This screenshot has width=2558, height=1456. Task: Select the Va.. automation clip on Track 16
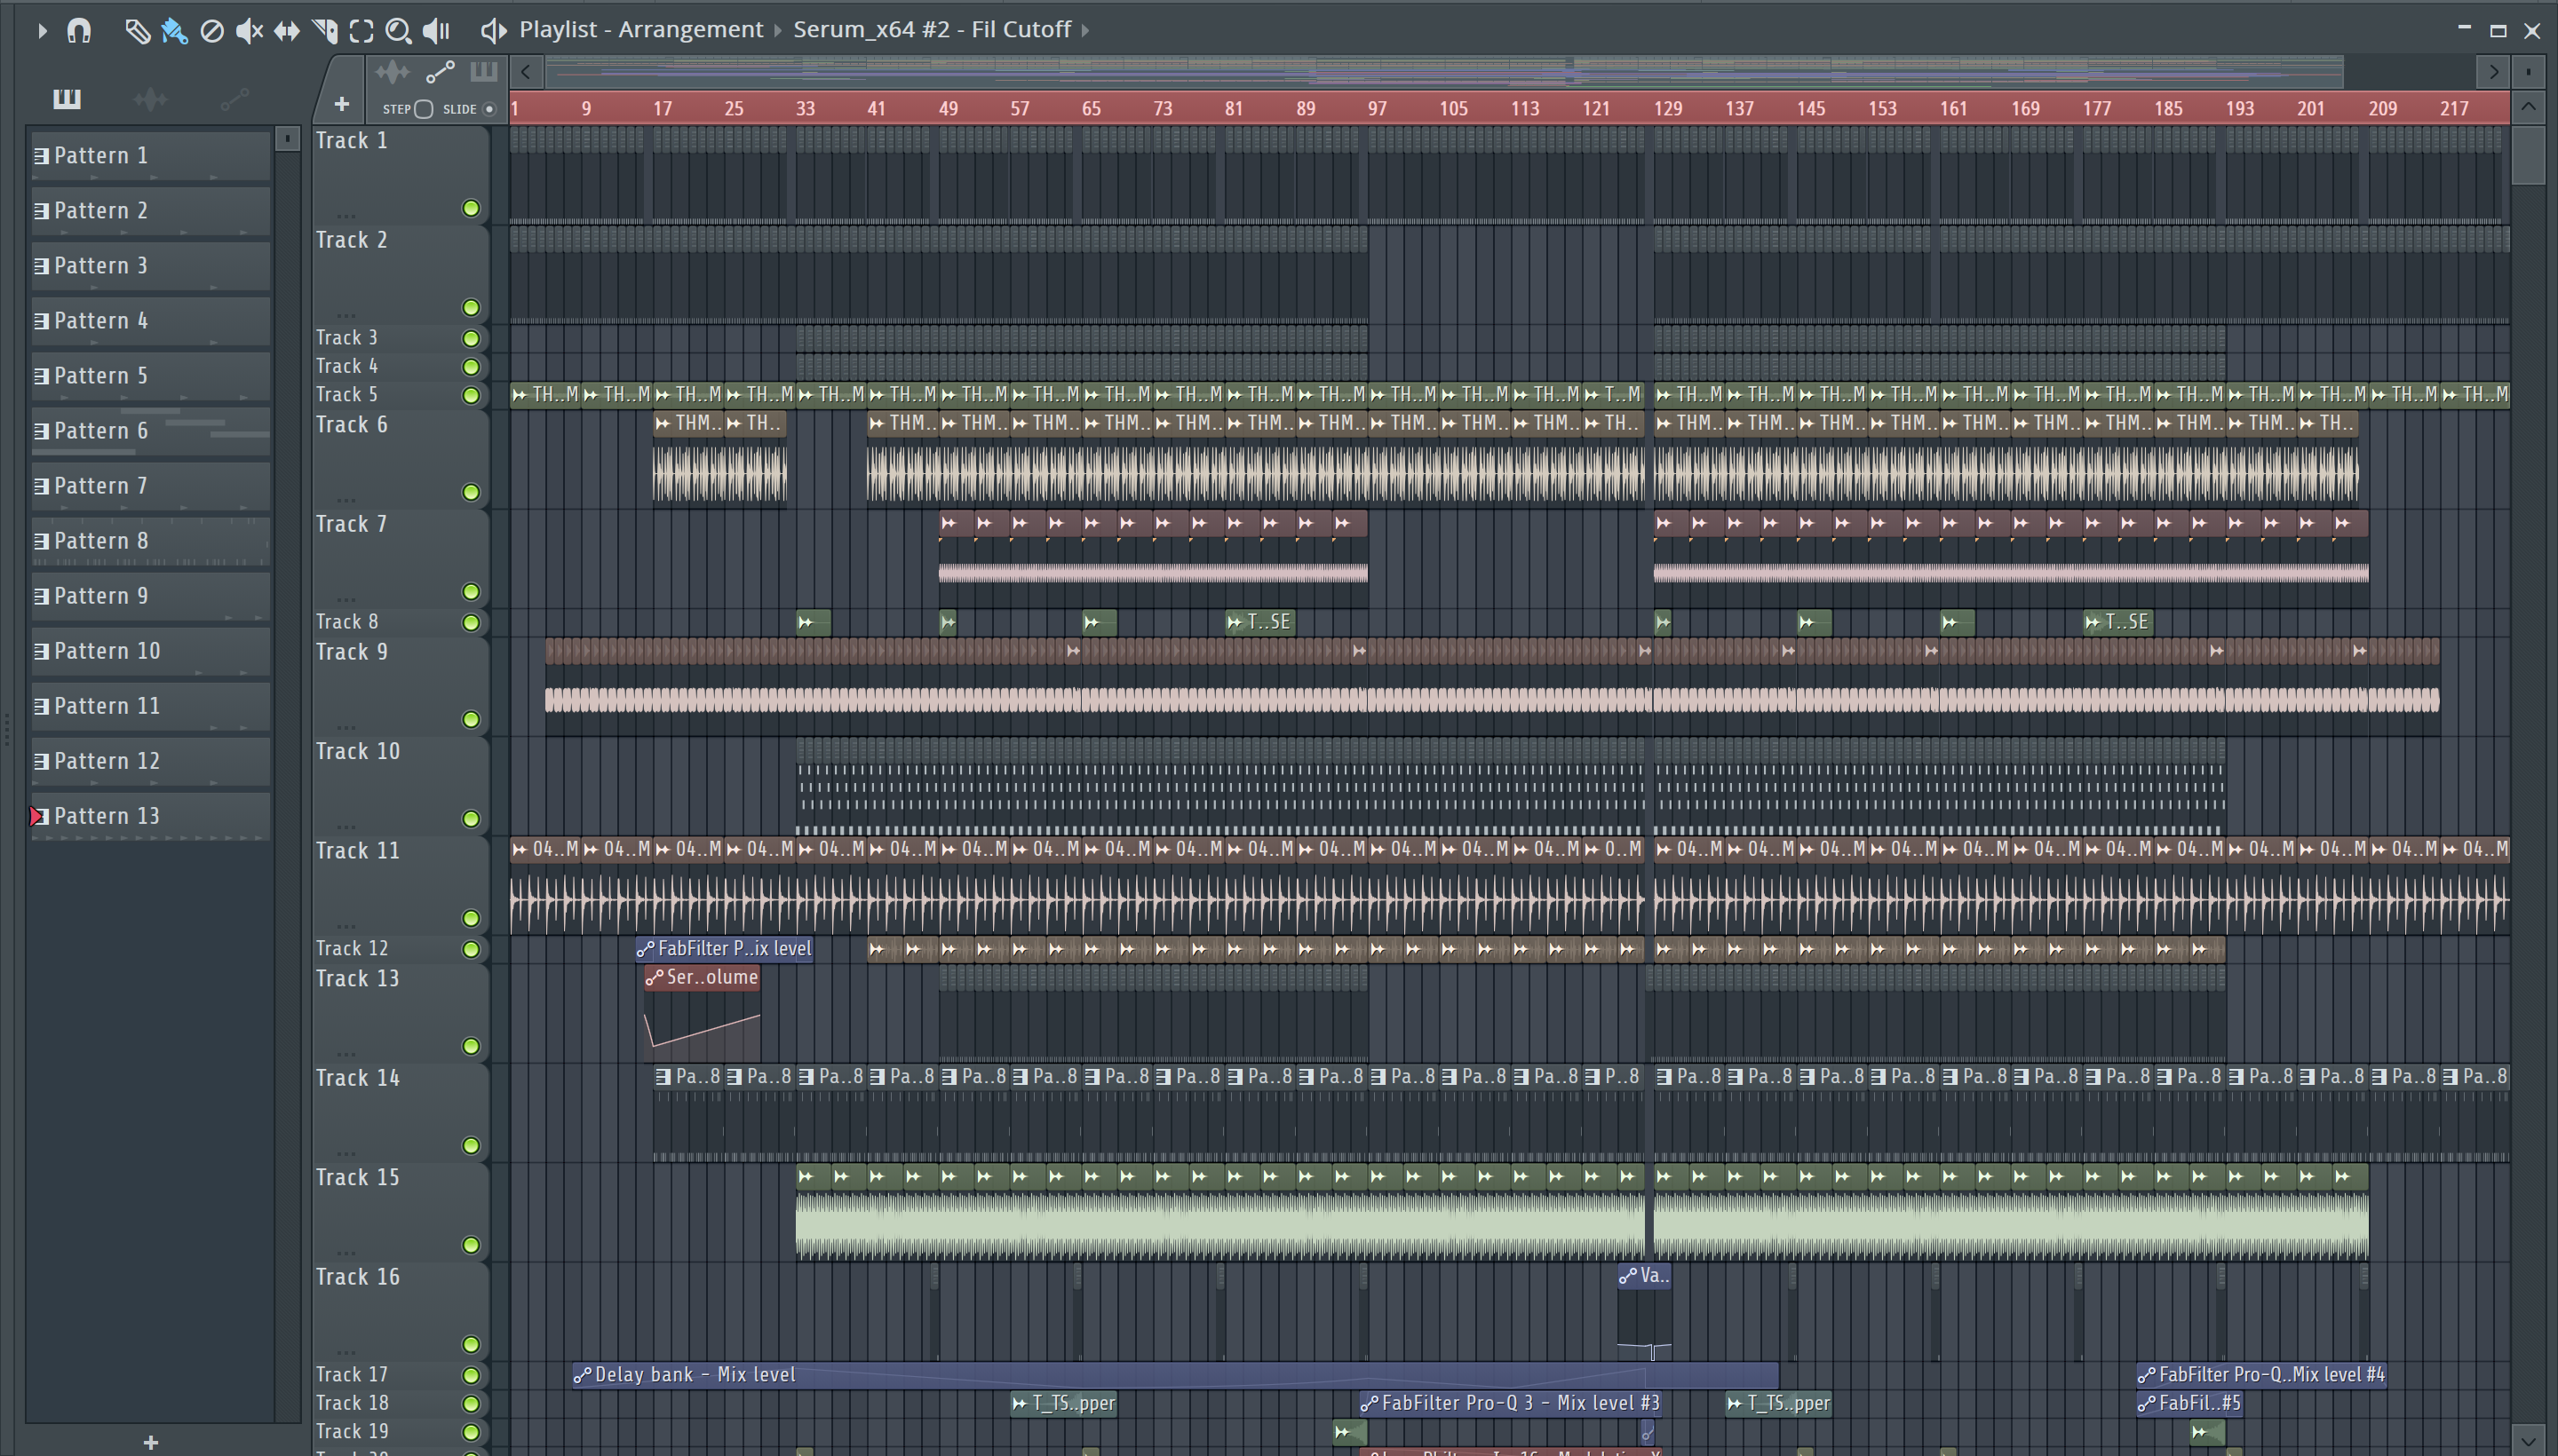[x=1644, y=1276]
